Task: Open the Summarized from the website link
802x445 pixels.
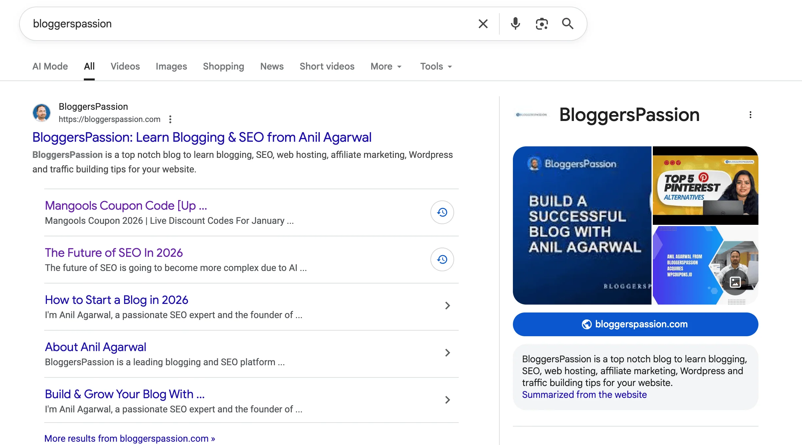Action: tap(584, 395)
